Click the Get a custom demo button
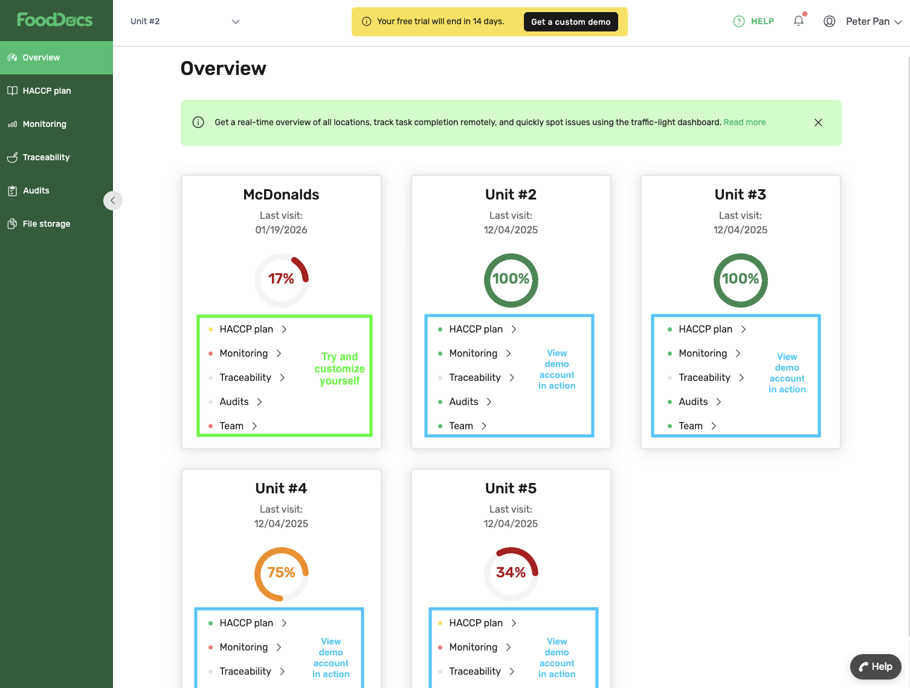The width and height of the screenshot is (910, 688). tap(570, 22)
